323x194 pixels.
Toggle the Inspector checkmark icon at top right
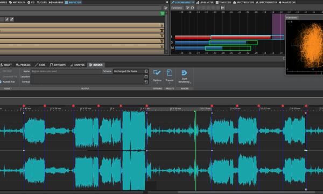pyautogui.click(x=165, y=8)
